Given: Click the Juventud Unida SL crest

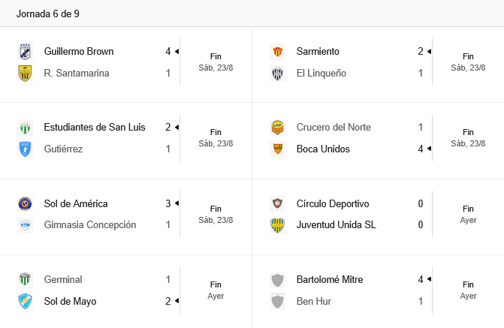Looking at the screenshot, I should (x=277, y=225).
